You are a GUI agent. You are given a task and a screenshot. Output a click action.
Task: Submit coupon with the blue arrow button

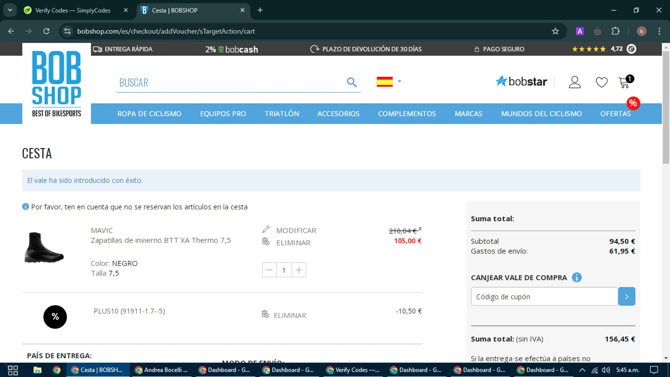pos(627,297)
